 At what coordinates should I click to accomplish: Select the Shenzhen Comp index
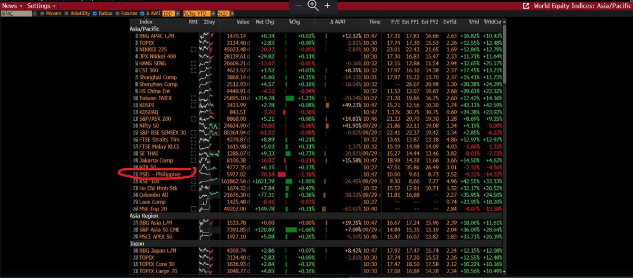[x=158, y=84]
